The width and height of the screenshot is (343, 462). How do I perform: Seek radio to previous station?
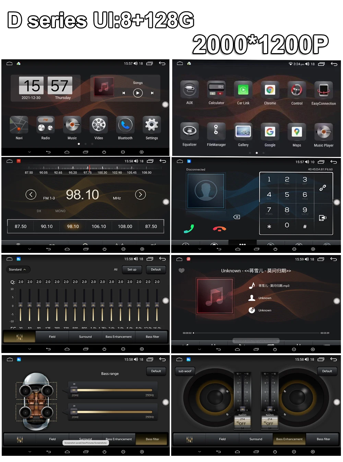click(31, 195)
